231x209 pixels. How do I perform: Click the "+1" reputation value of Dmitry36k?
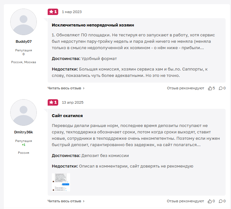24,145
